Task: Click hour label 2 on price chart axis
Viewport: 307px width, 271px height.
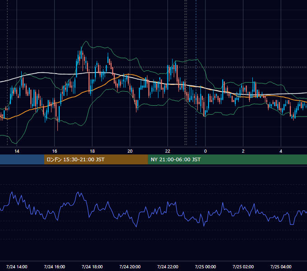Action: click(243, 151)
